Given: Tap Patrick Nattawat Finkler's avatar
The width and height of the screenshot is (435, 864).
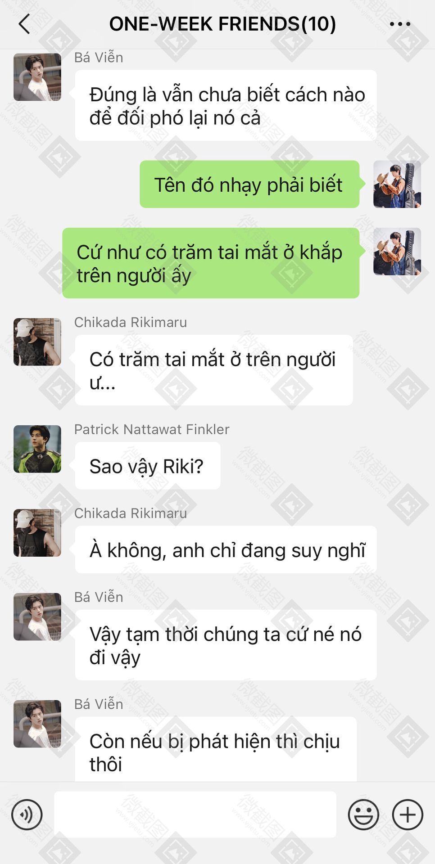Looking at the screenshot, I should click(x=37, y=449).
